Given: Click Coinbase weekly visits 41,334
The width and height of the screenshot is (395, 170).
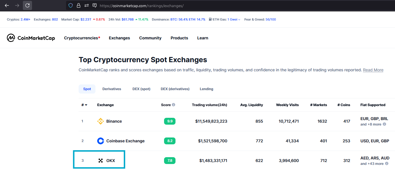Looking at the screenshot, I should [x=292, y=141].
